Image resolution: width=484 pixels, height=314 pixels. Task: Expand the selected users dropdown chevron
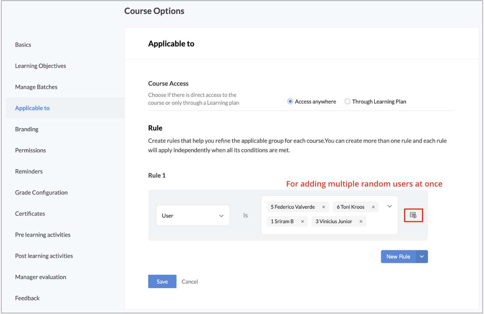coord(389,207)
